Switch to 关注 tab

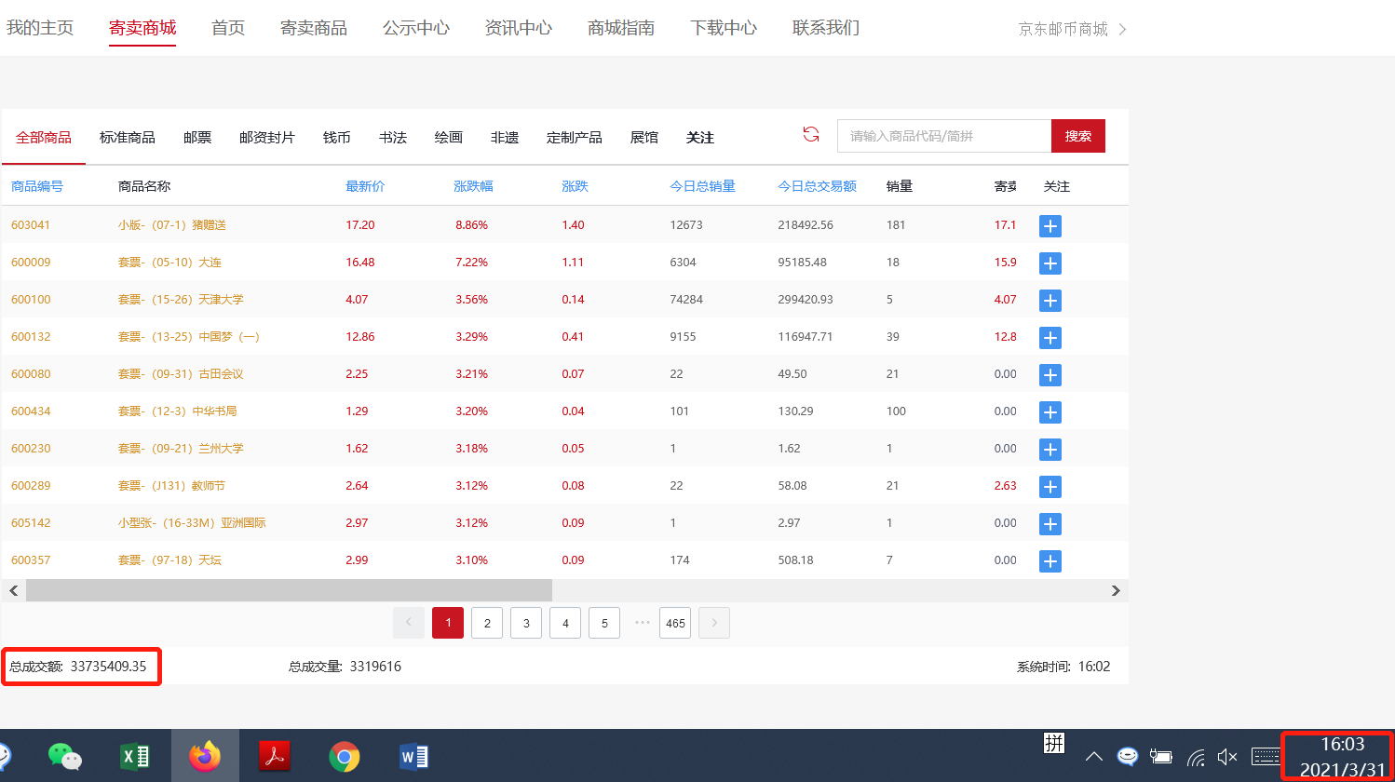(x=700, y=137)
